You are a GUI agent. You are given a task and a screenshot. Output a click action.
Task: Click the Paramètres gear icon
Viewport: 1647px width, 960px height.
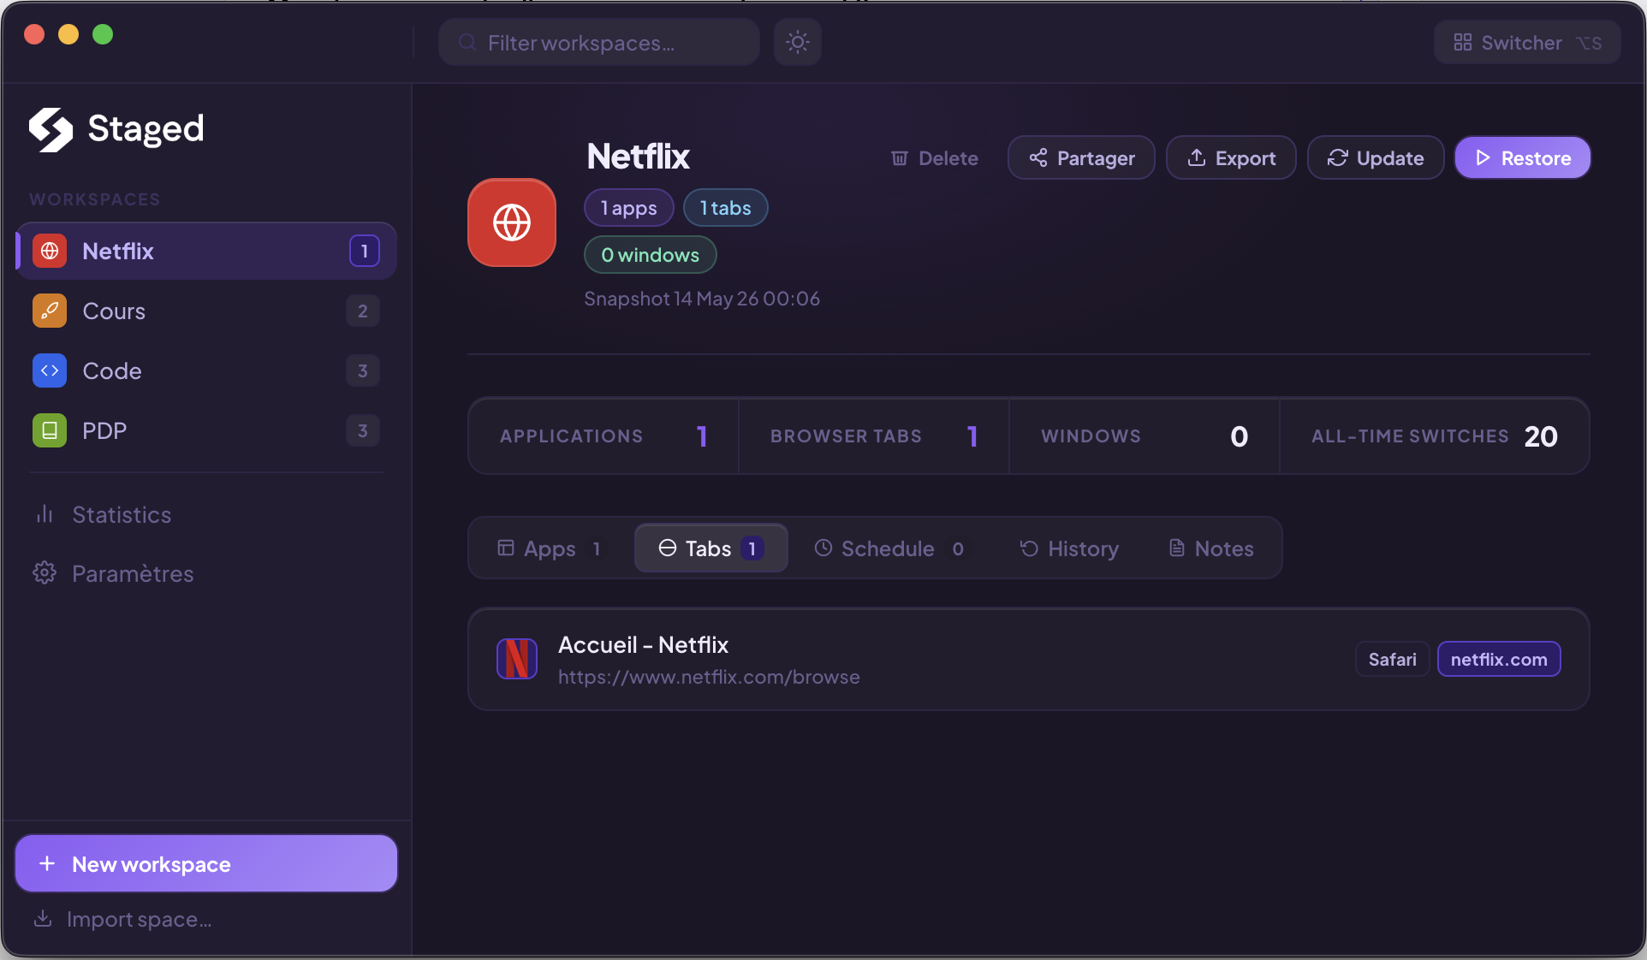click(x=45, y=573)
